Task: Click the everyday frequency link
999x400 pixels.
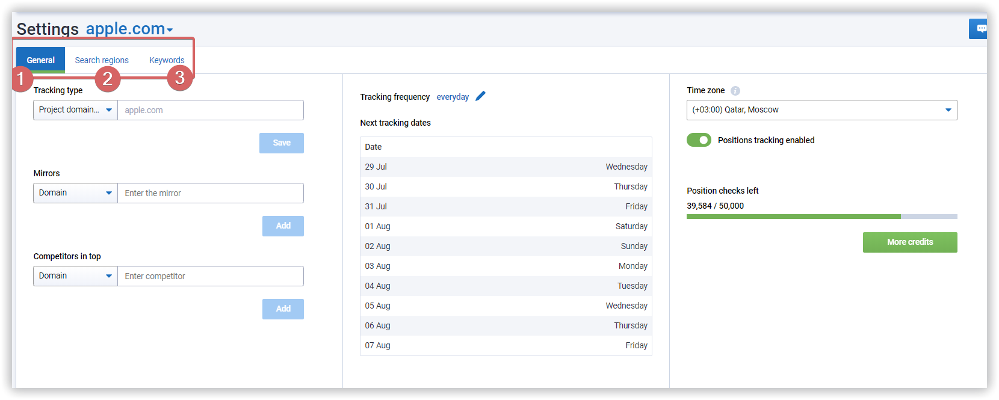Action: click(x=453, y=97)
